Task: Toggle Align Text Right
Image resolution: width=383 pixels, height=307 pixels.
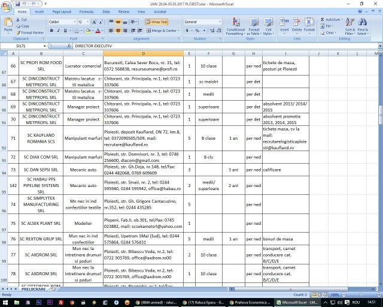Action: tap(125, 31)
